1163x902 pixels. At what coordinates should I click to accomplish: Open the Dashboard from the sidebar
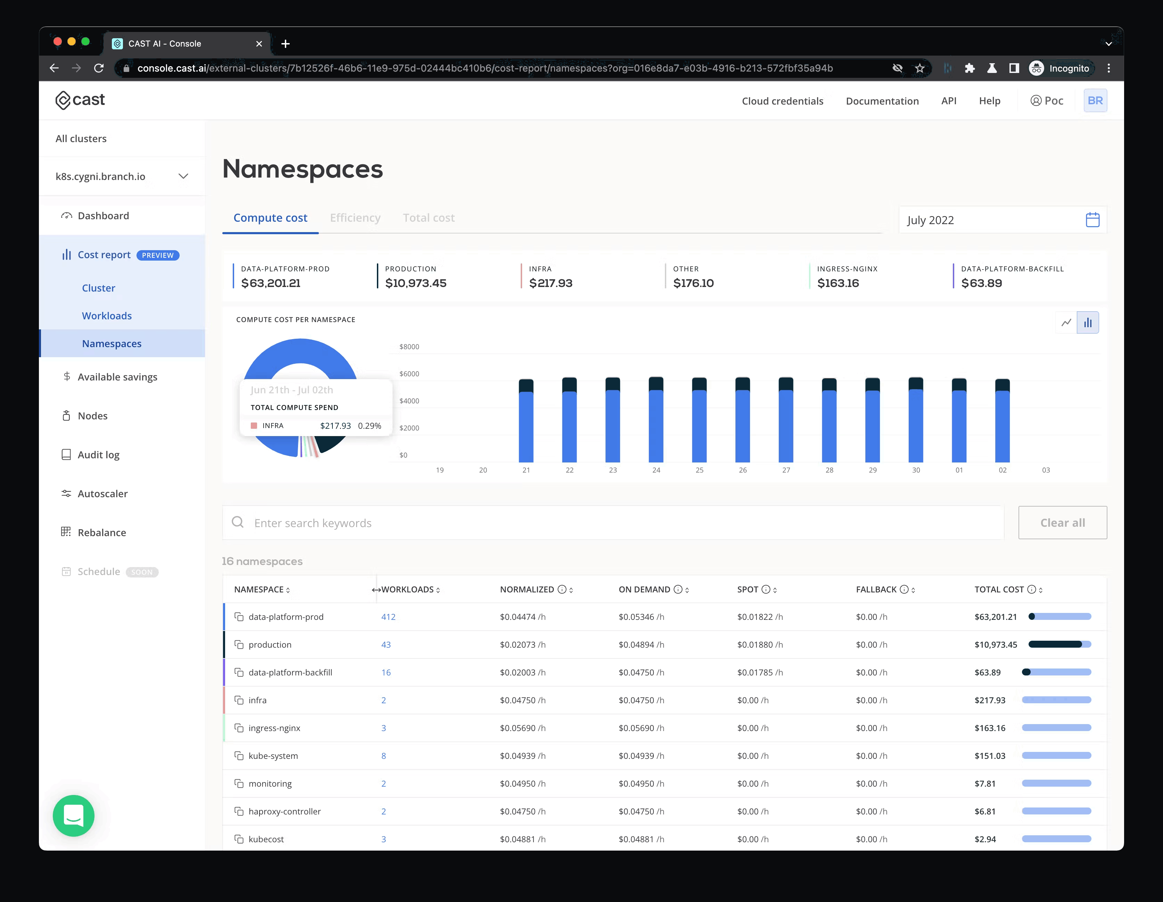(x=103, y=216)
